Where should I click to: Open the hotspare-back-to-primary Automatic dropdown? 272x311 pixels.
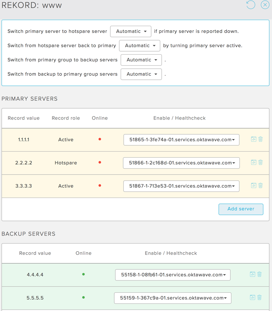coord(140,46)
